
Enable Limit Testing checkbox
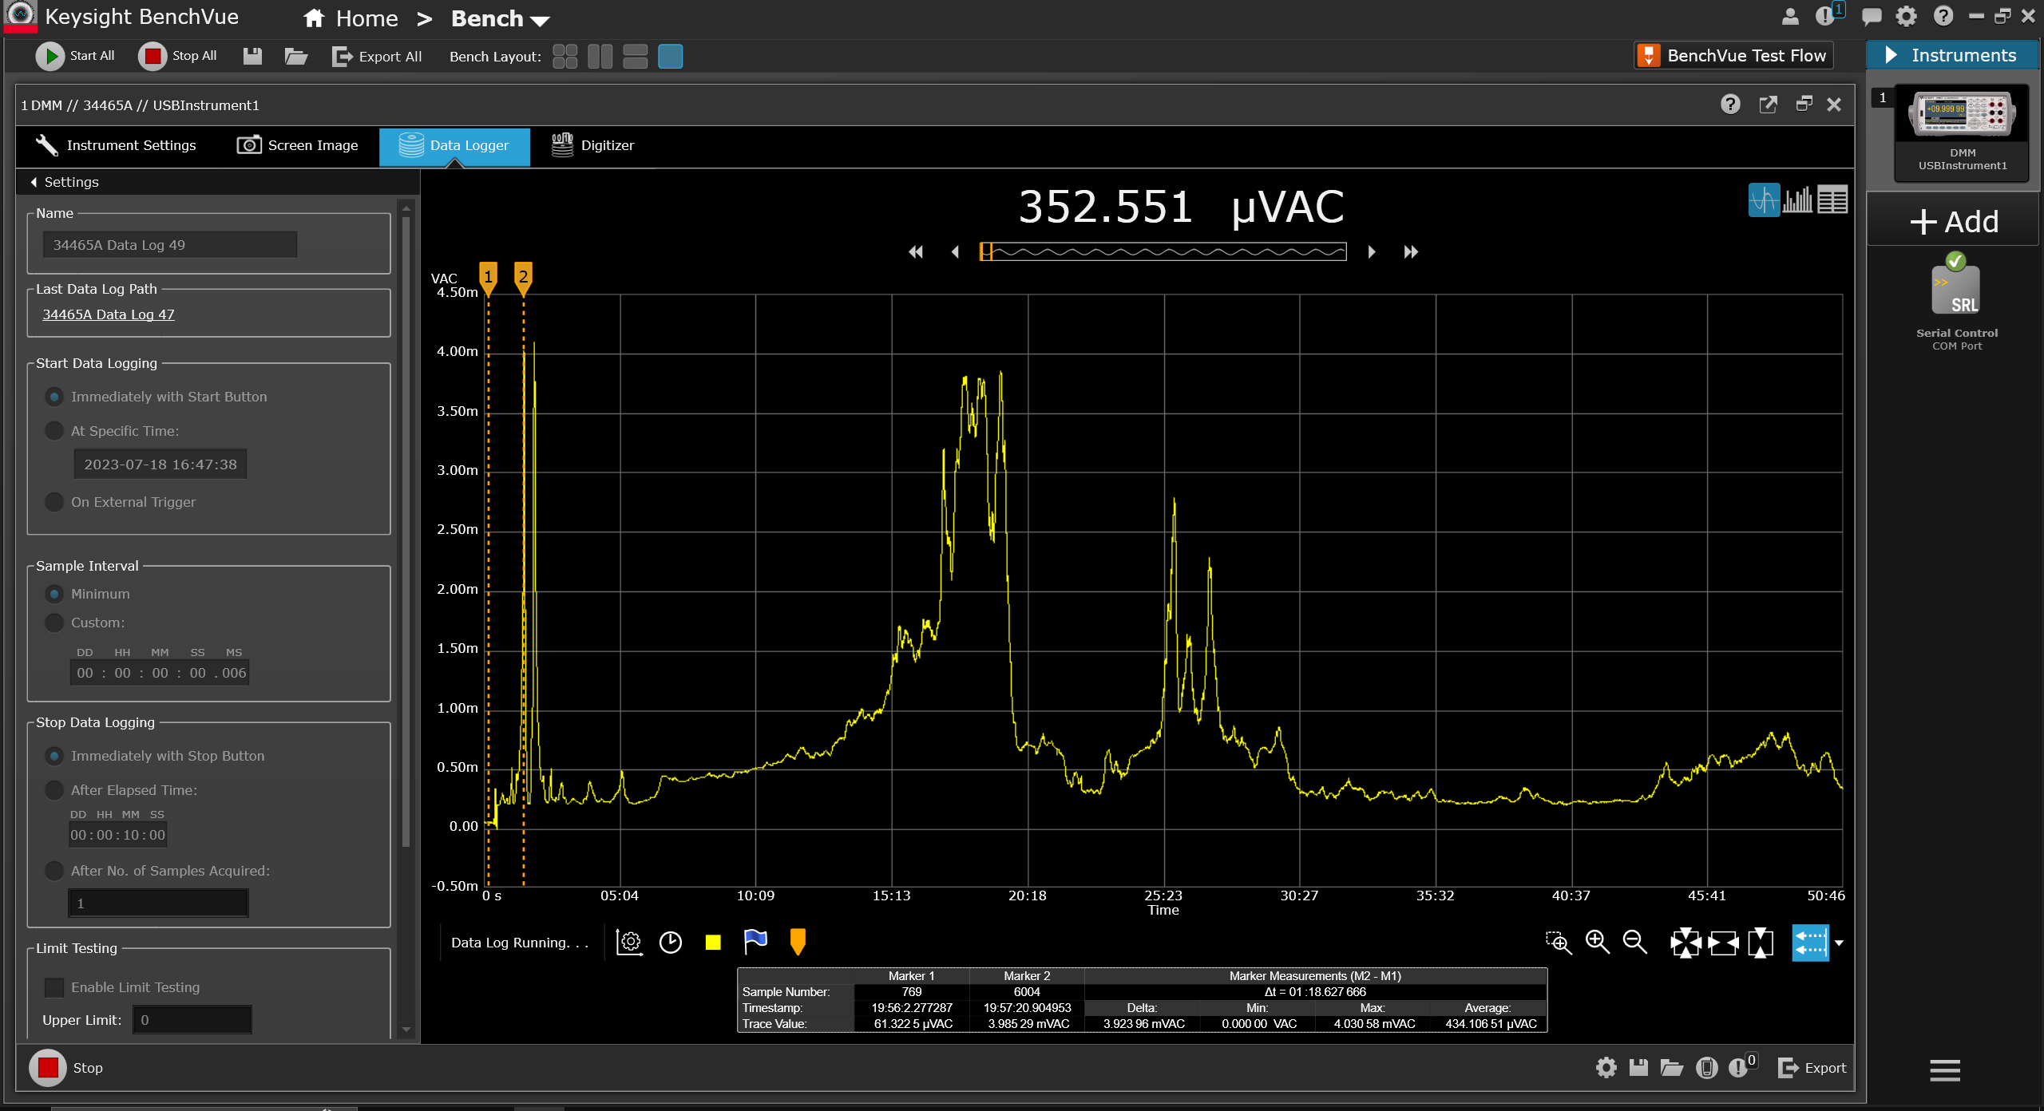[54, 987]
